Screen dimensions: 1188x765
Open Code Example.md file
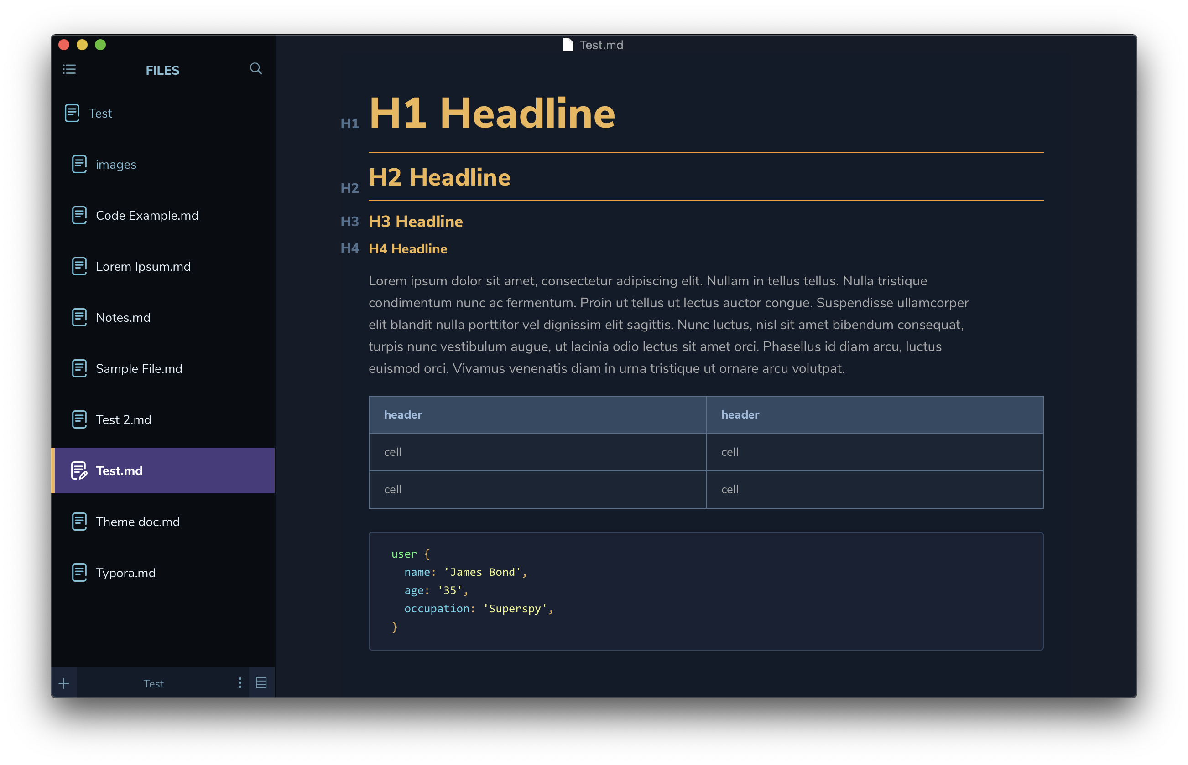click(x=146, y=215)
